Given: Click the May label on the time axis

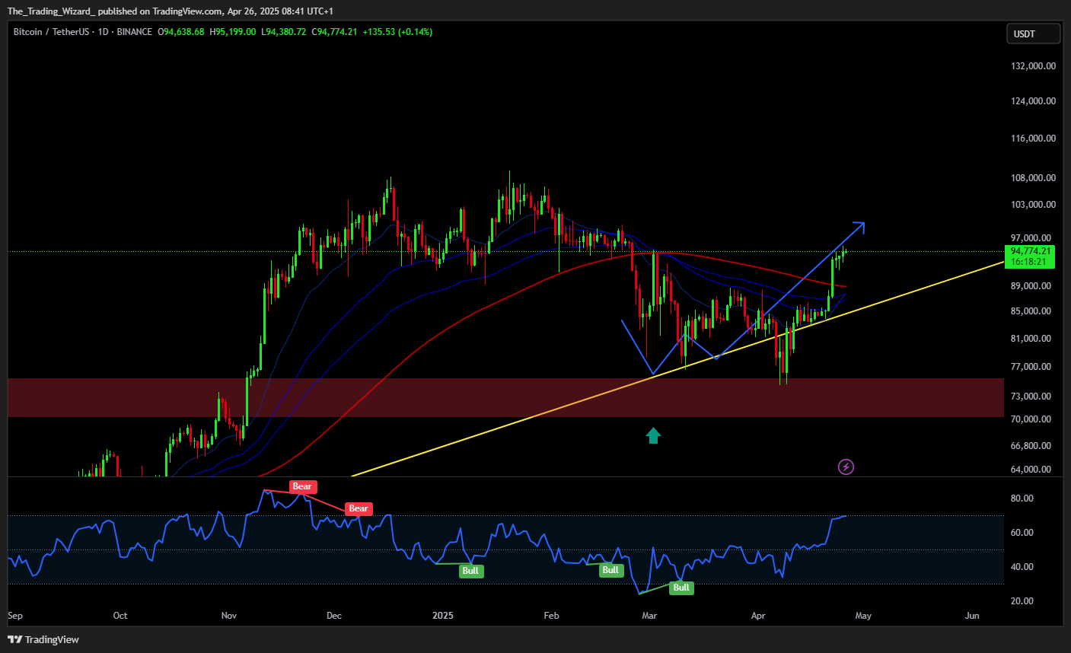Looking at the screenshot, I should pos(863,616).
